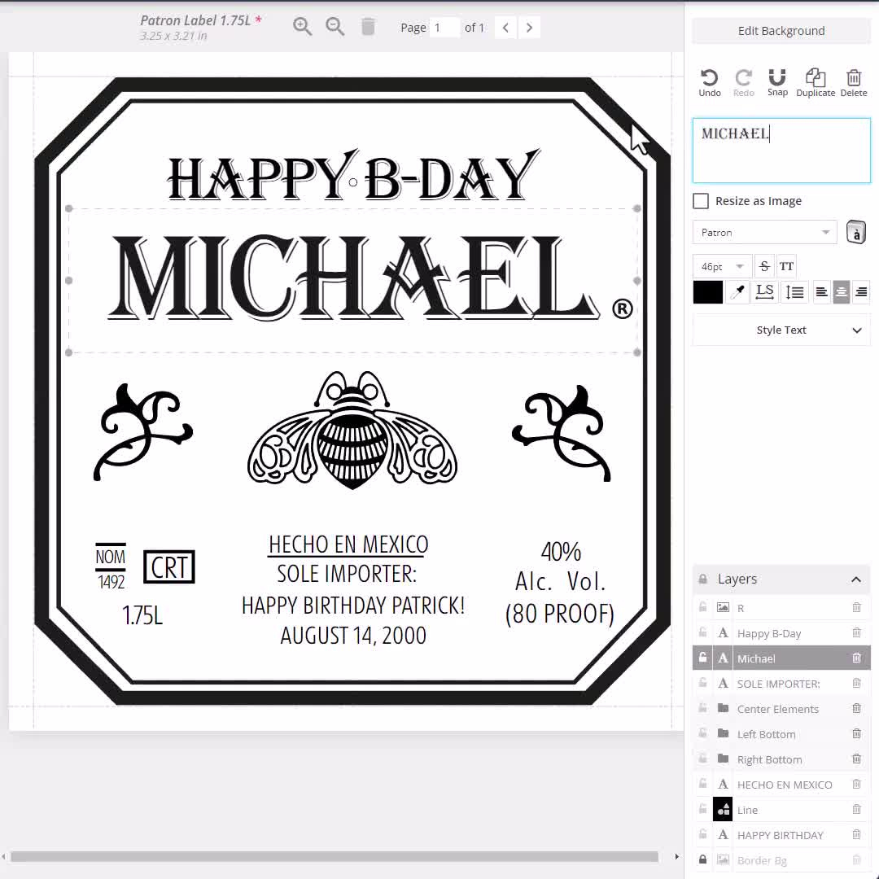Screen dimensions: 879x879
Task: Delete the R layer with its trash icon
Action: pos(856,607)
